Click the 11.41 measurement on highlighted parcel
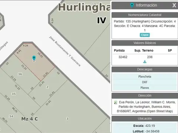 45,75
